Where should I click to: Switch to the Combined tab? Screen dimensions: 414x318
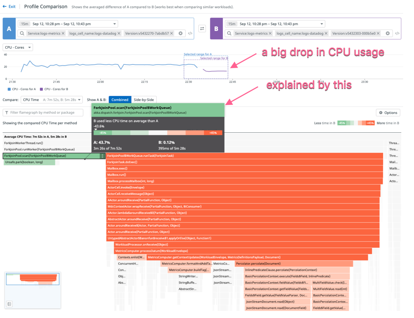click(120, 100)
